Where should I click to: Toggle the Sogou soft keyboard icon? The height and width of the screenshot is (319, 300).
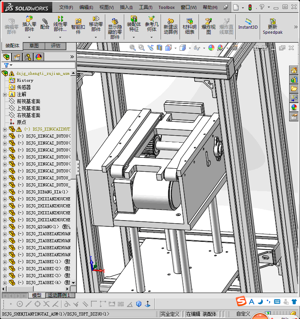coord(277,302)
